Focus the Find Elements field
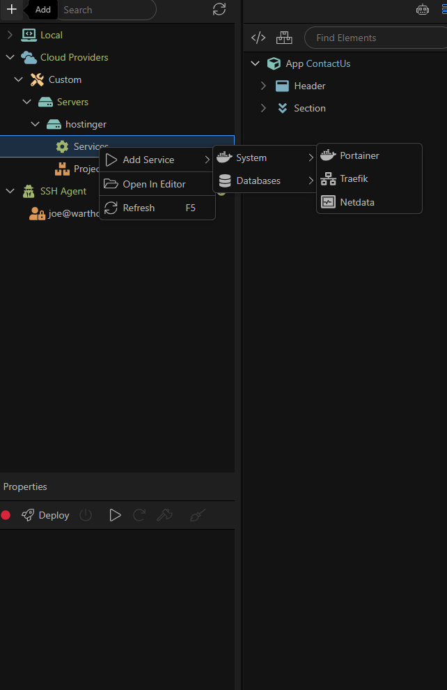This screenshot has height=690, width=447. 376,38
